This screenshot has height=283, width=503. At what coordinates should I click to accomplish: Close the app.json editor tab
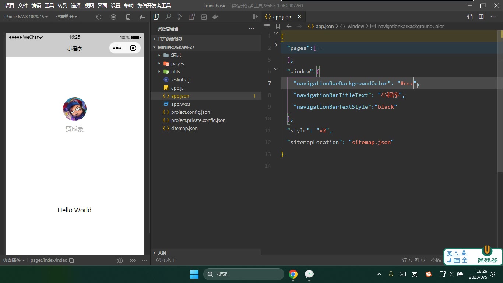click(x=299, y=17)
